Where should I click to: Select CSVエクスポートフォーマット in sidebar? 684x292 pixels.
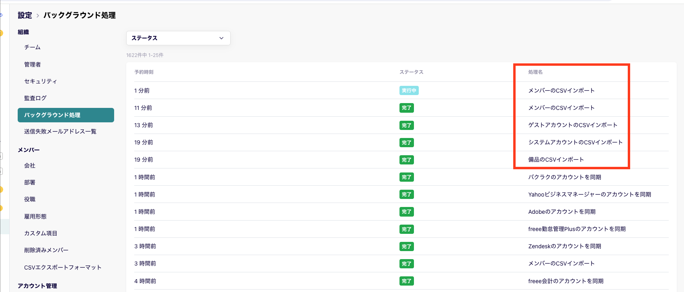click(x=63, y=268)
